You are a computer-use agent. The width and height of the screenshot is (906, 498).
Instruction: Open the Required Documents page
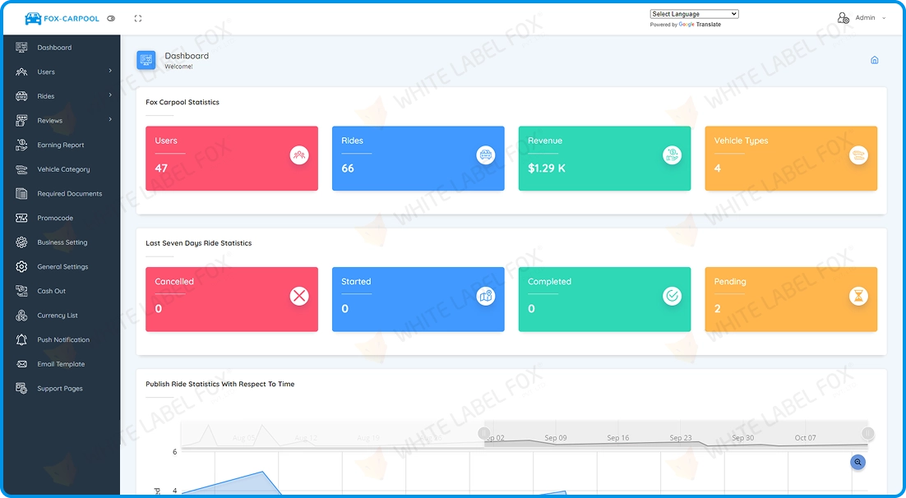coord(69,194)
